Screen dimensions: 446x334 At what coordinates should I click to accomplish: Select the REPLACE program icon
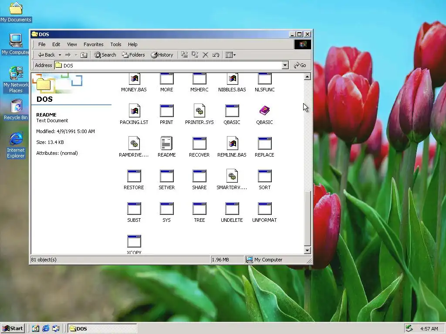tap(264, 144)
